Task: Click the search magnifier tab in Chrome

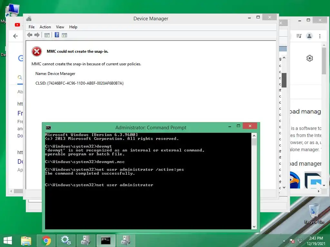Action: (20, 78)
